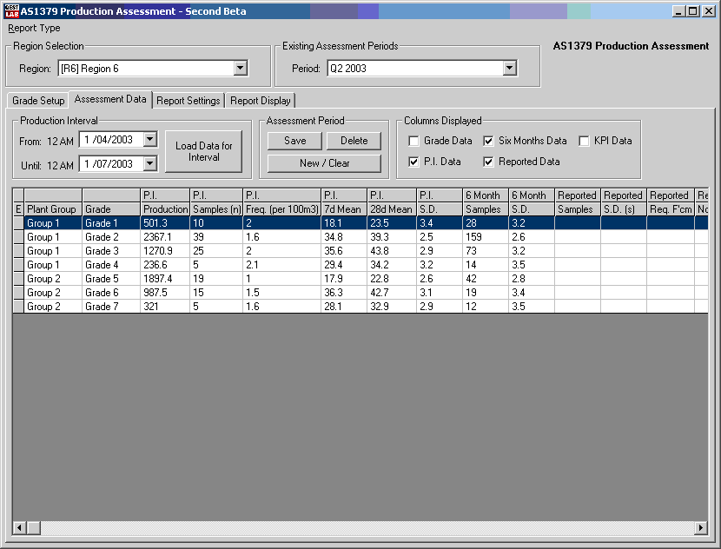721x549 pixels.
Task: Toggle the KPI Data checkbox
Action: pyautogui.click(x=585, y=141)
